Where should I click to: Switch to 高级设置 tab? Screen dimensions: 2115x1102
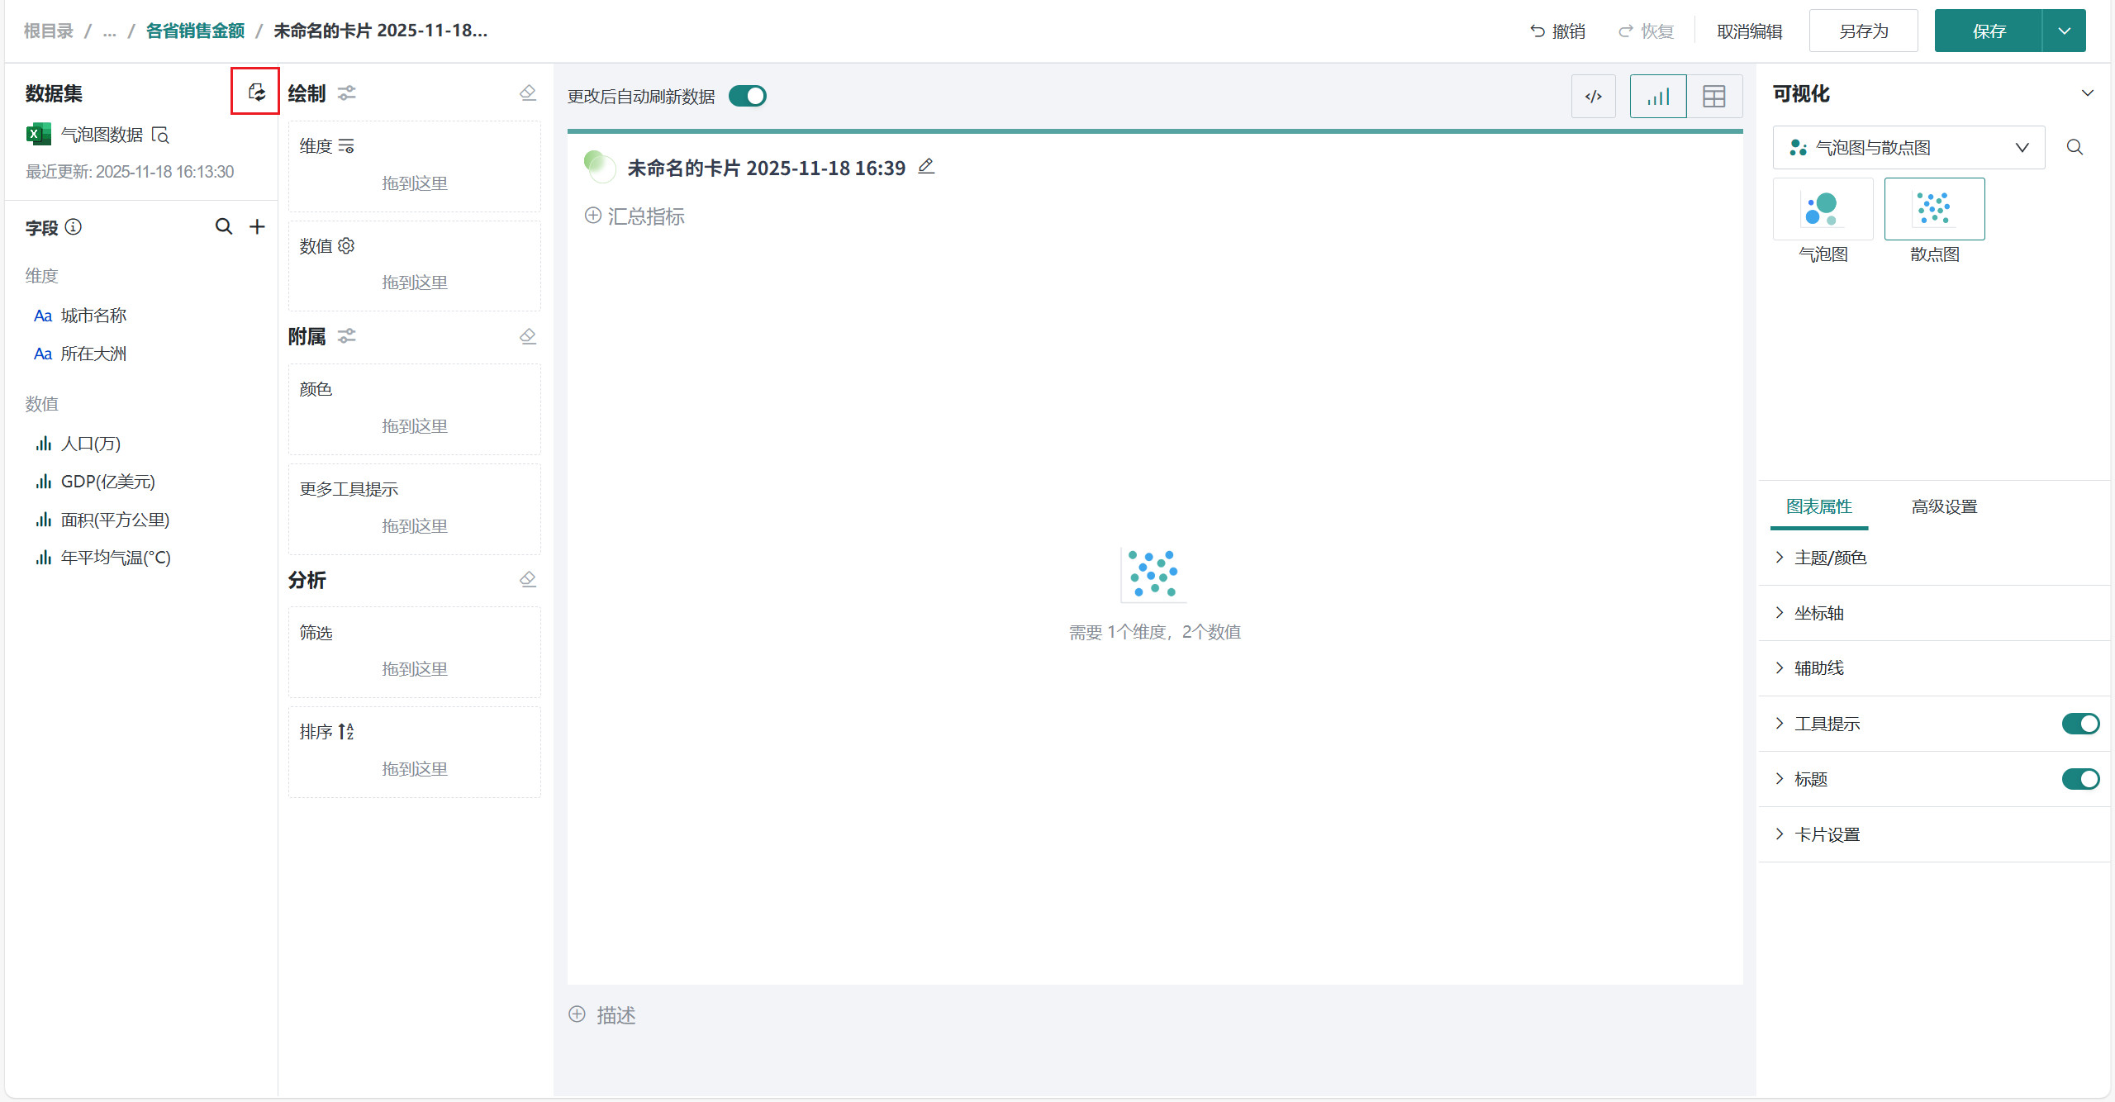[x=1944, y=506]
